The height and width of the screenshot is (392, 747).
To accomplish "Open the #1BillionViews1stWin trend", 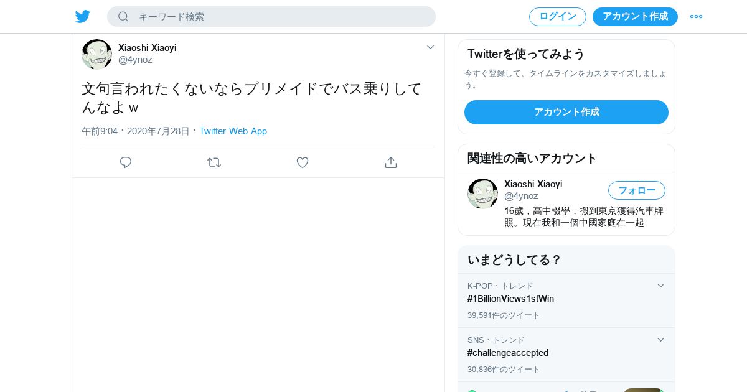I will point(510,299).
